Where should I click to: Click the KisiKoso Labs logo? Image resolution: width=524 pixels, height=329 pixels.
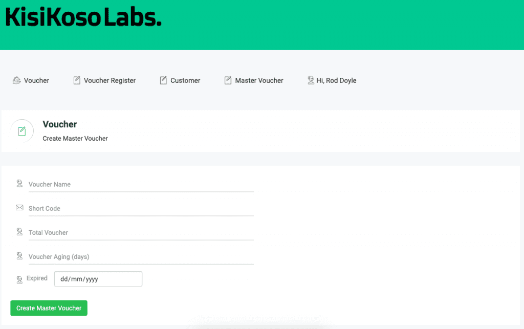(83, 18)
